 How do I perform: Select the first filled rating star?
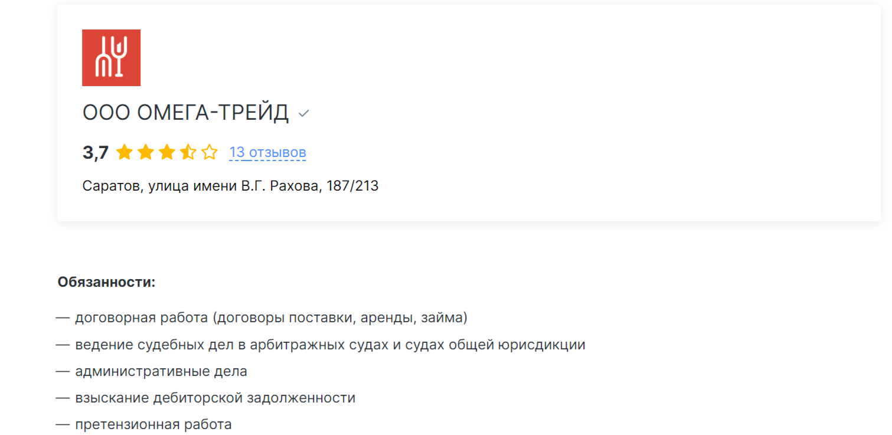125,153
